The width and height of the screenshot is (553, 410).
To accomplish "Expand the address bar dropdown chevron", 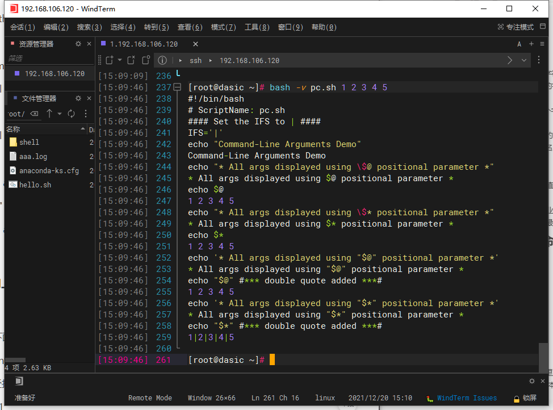I will pos(524,60).
